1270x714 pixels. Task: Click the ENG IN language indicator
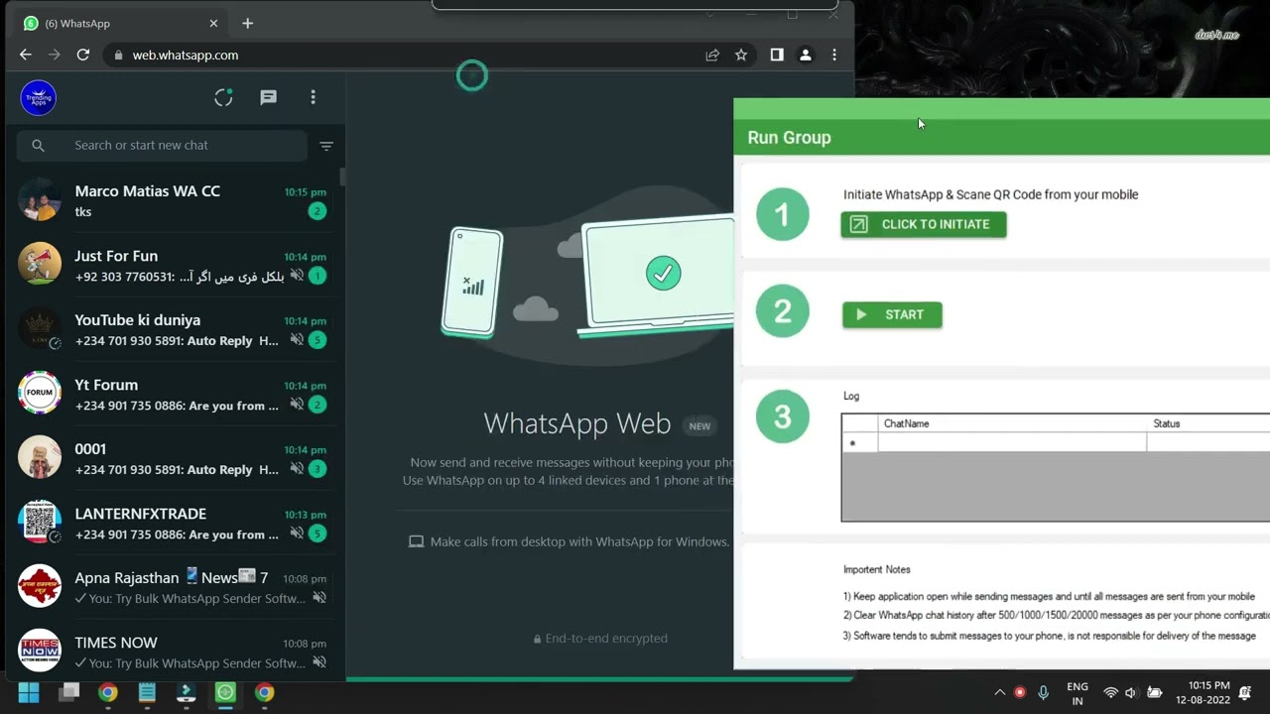1078,693
